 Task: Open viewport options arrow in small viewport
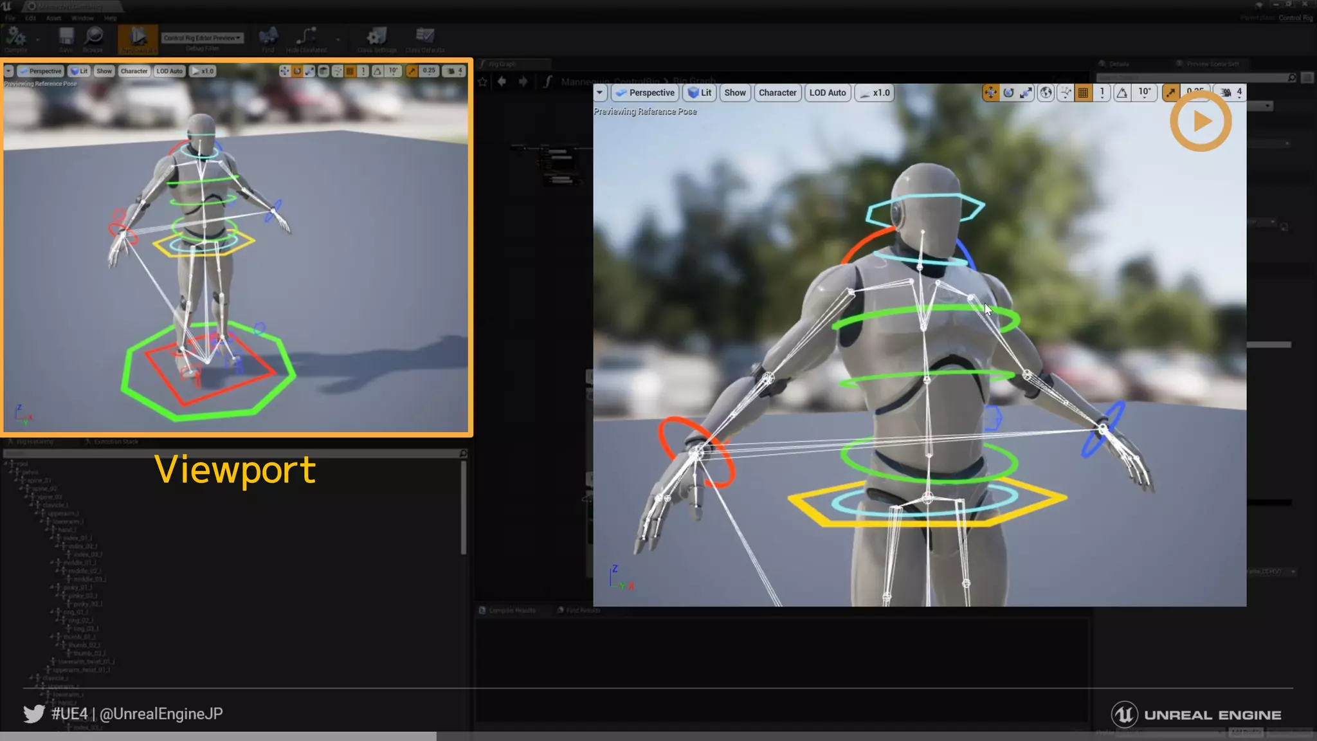pos(9,71)
